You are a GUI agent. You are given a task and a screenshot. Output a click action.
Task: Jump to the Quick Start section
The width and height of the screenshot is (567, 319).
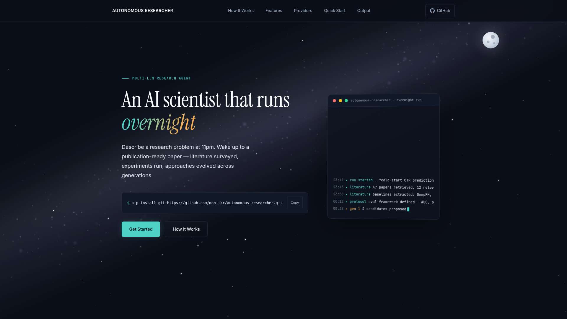click(x=335, y=11)
